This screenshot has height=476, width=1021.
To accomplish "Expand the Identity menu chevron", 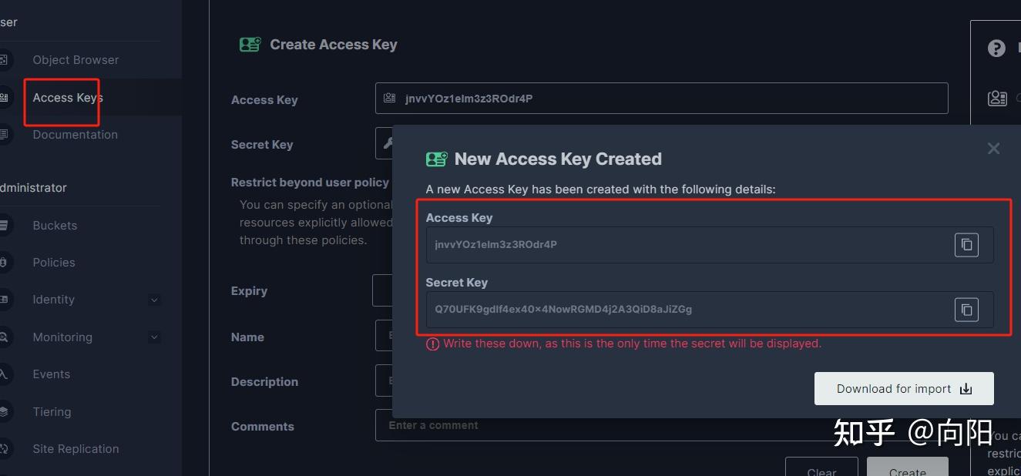I will tap(154, 300).
